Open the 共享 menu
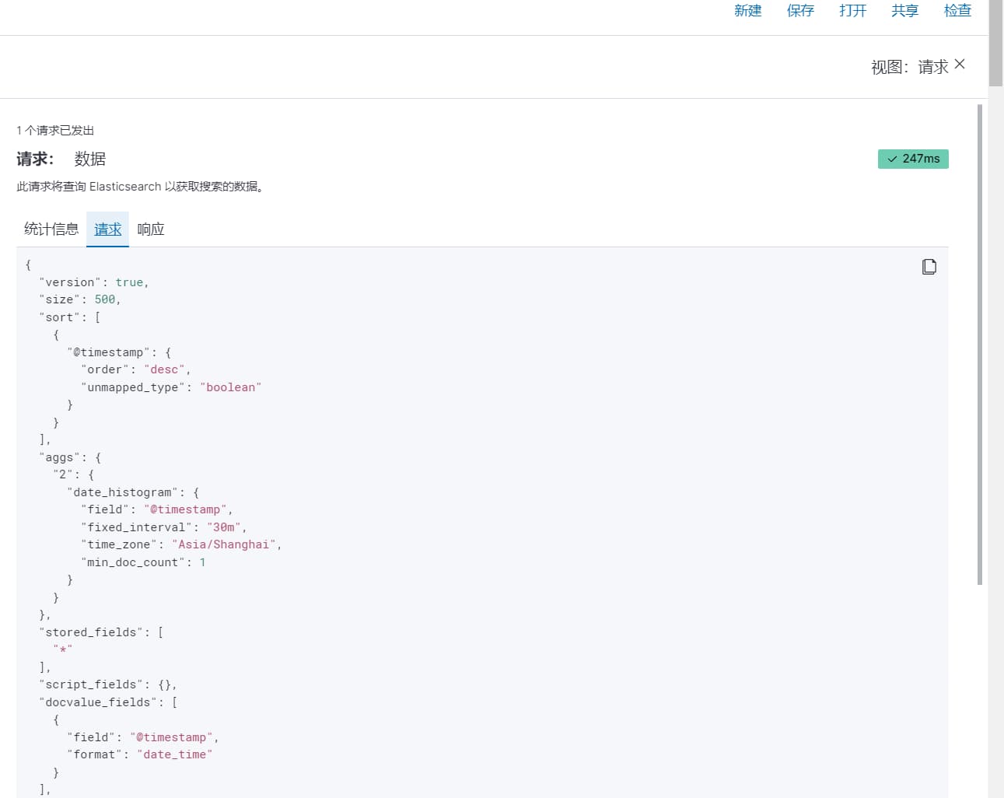 pyautogui.click(x=904, y=11)
